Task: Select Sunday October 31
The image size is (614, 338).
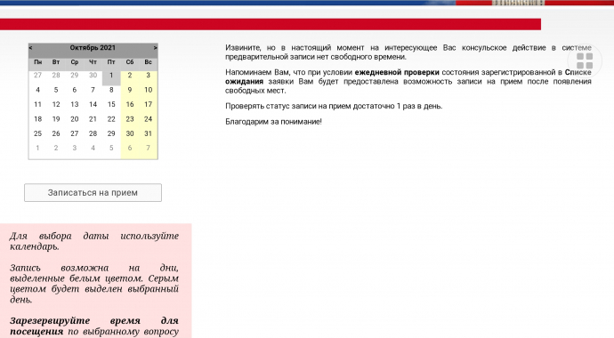Action: pyautogui.click(x=148, y=133)
